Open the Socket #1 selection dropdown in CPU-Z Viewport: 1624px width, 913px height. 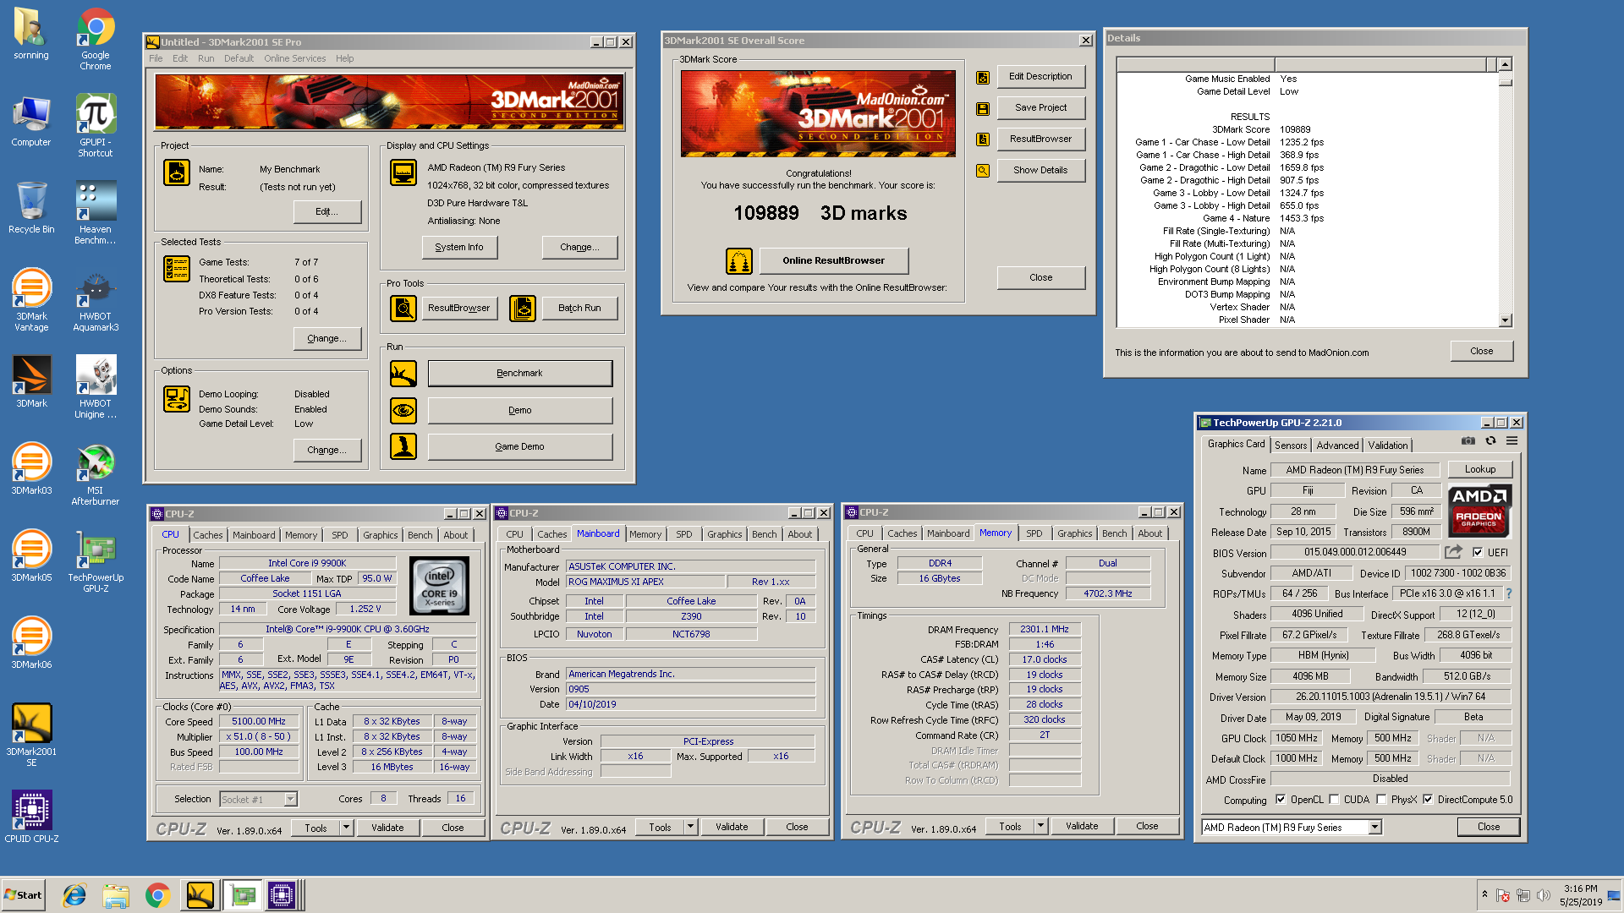(x=290, y=799)
